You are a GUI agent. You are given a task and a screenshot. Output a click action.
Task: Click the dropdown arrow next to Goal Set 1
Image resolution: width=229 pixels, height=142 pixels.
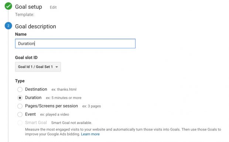(57, 67)
